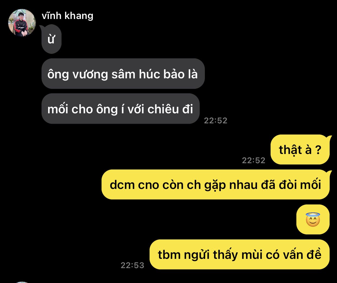Screen dimensions: 337x283
Task: Tap the sender name vĩnh khang
Action: click(x=68, y=16)
